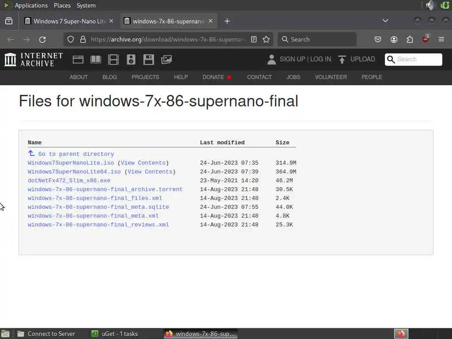The width and height of the screenshot is (452, 339).
Task: Open the JOBS menu item
Action: click(x=294, y=77)
